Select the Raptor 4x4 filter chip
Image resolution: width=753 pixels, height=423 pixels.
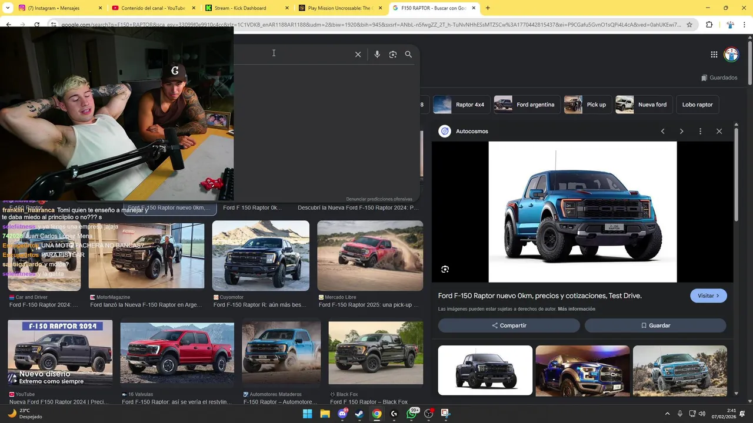(461, 105)
